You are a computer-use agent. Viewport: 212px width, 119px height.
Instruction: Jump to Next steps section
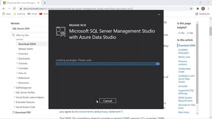[184, 112]
